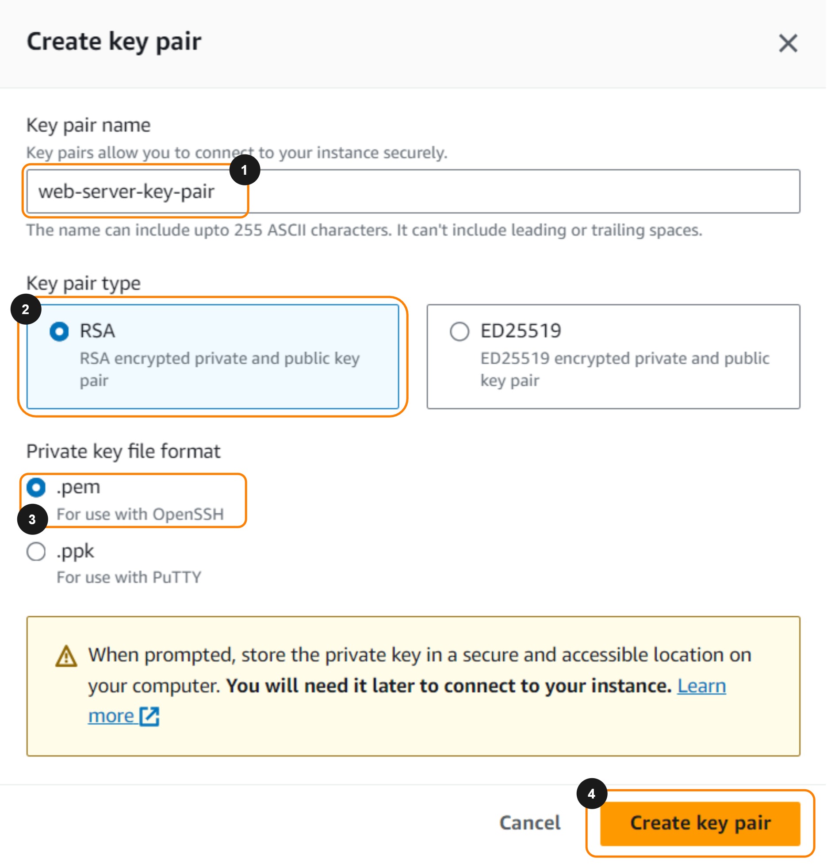The image size is (827, 864).
Task: Click the external link icon after 'more'
Action: pyautogui.click(x=149, y=716)
